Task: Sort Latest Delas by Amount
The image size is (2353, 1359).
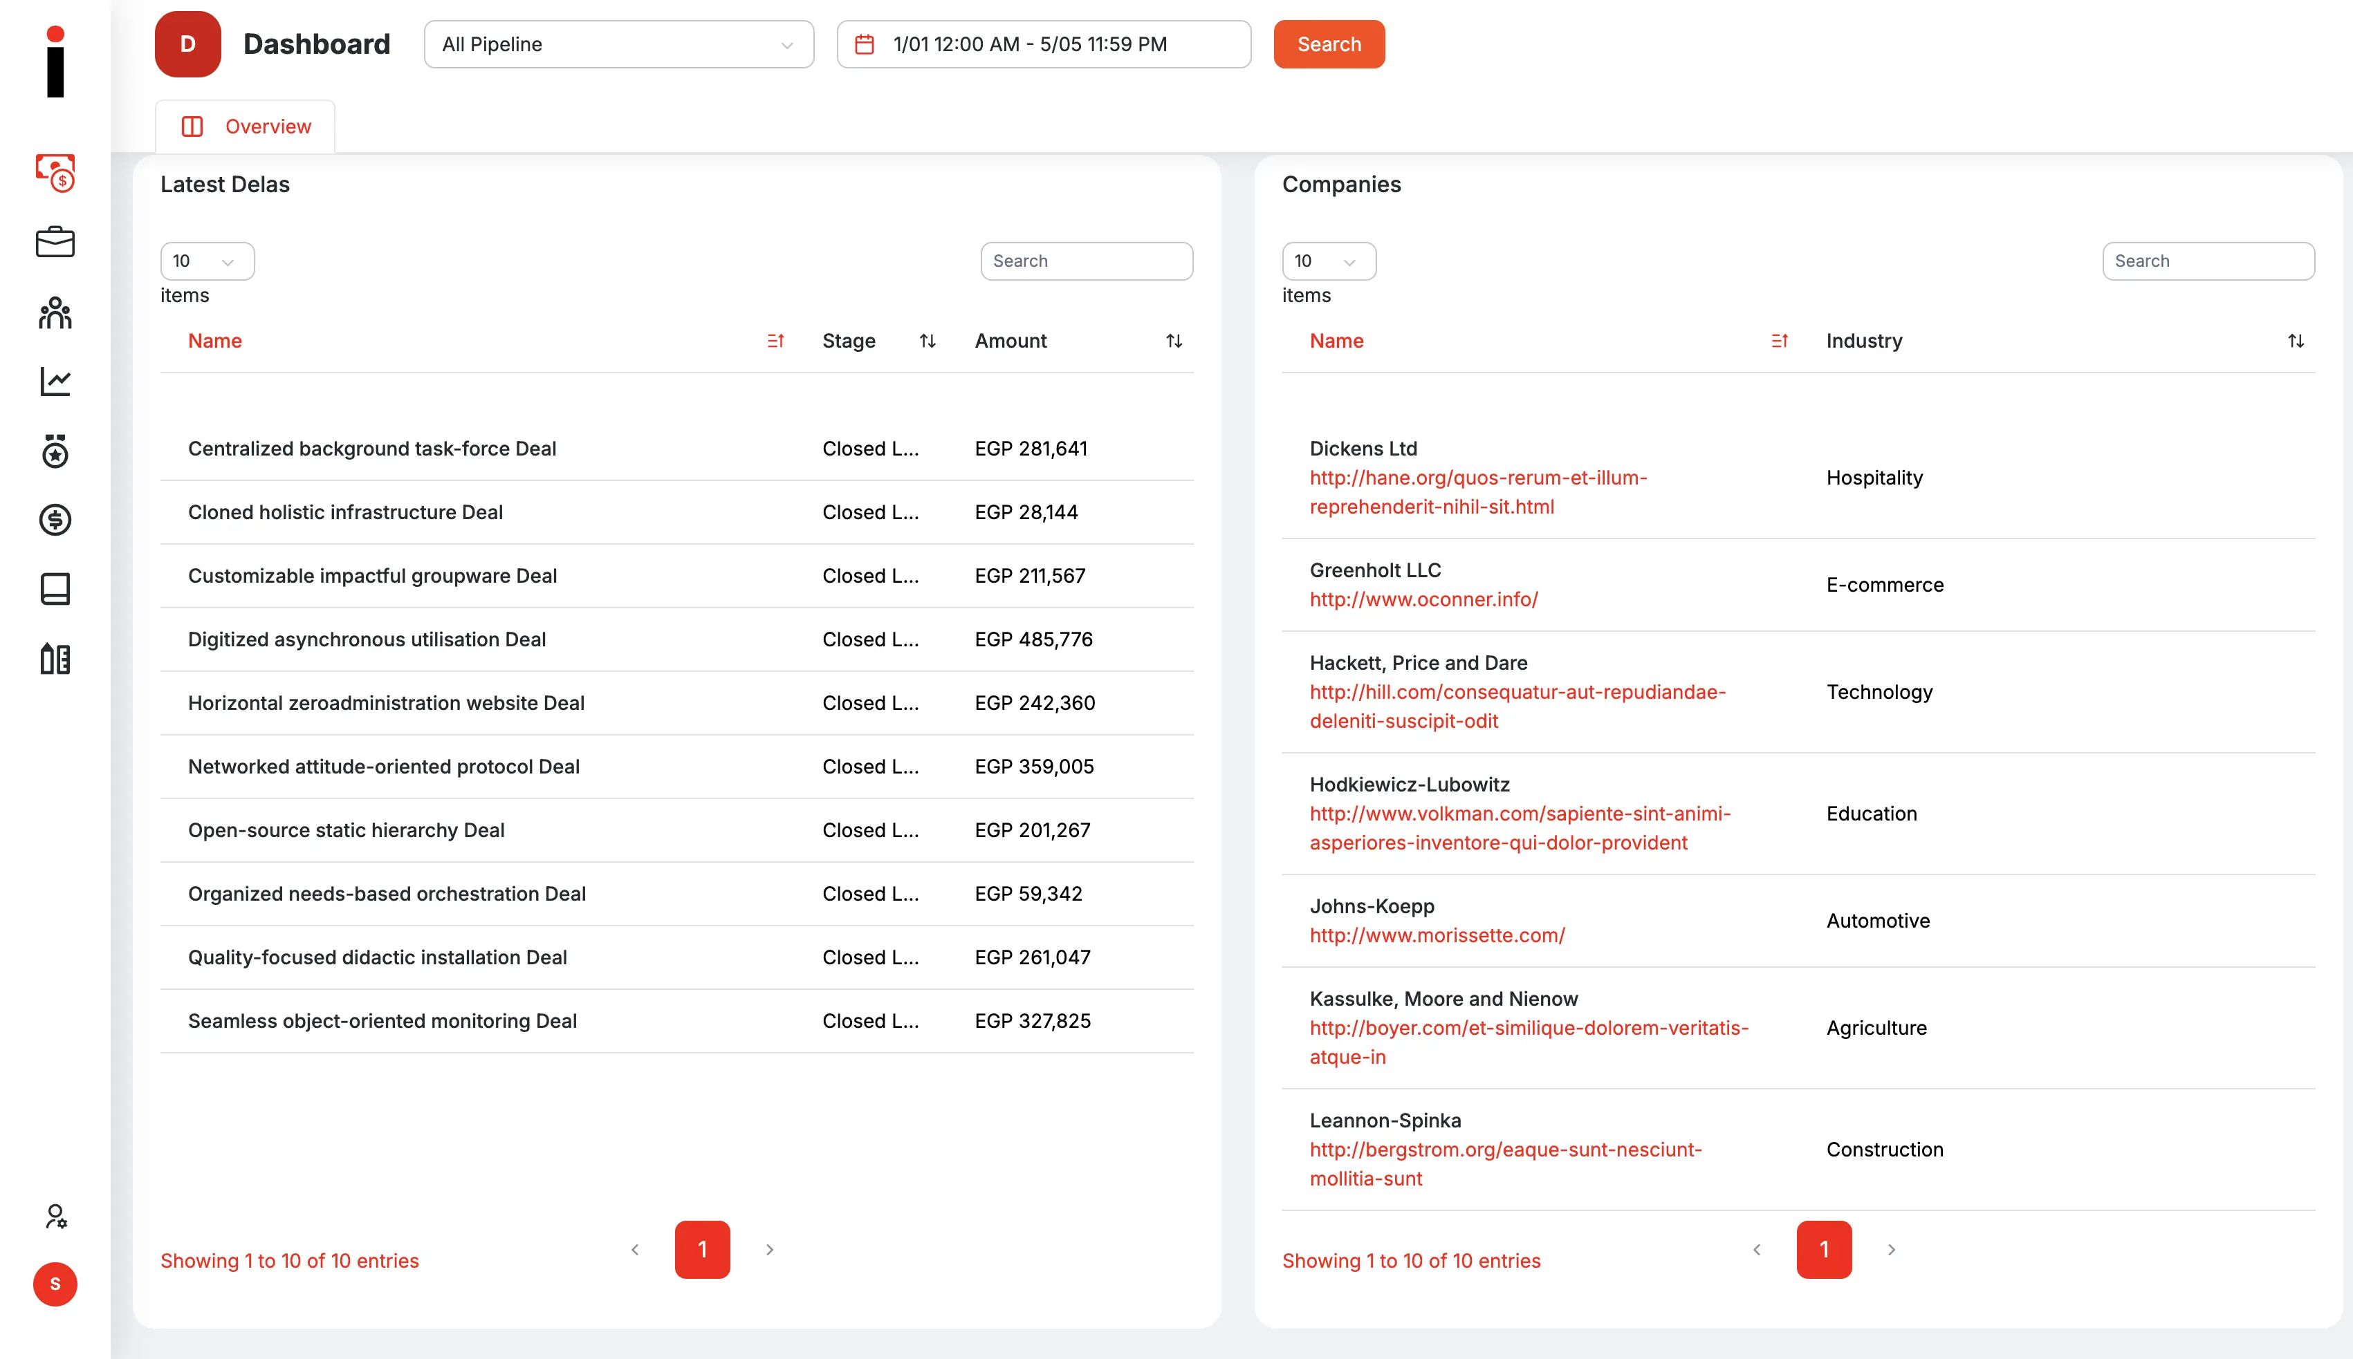Action: click(x=1174, y=341)
